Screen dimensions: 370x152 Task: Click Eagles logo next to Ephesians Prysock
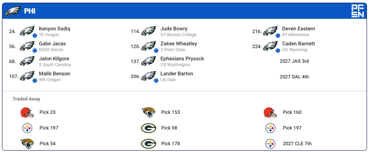tap(148, 61)
